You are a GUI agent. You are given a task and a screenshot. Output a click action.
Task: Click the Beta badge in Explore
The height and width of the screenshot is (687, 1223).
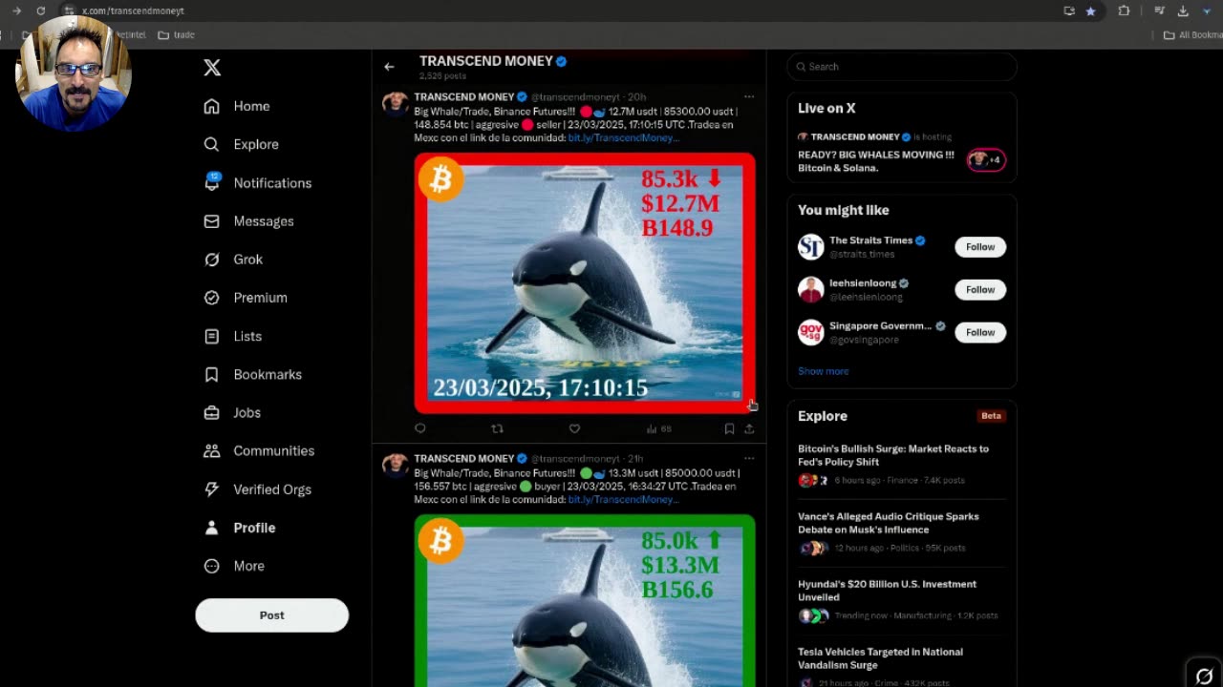991,416
